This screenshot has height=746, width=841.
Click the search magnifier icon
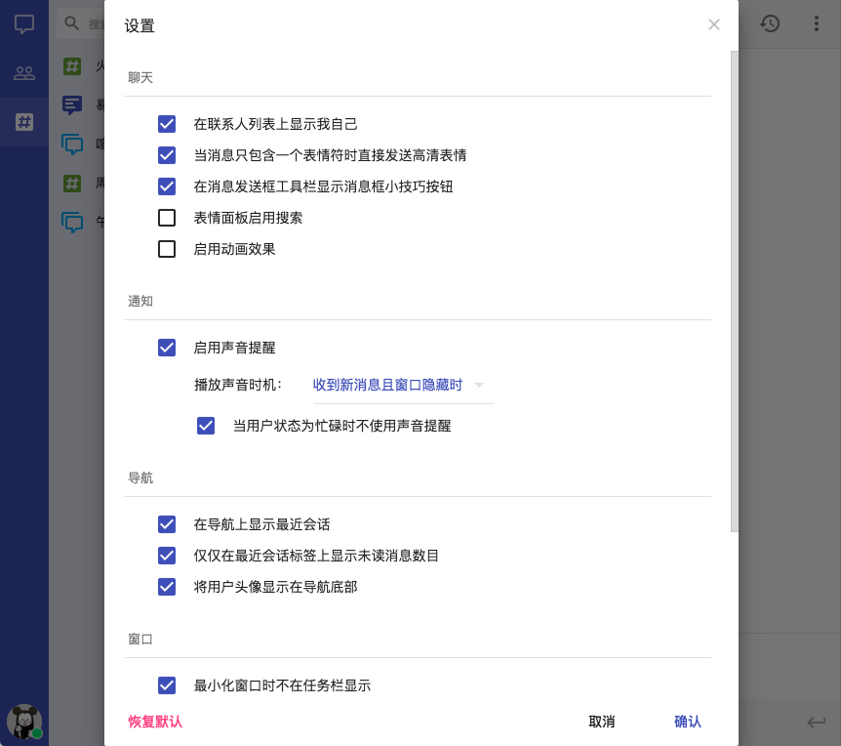coord(71,23)
